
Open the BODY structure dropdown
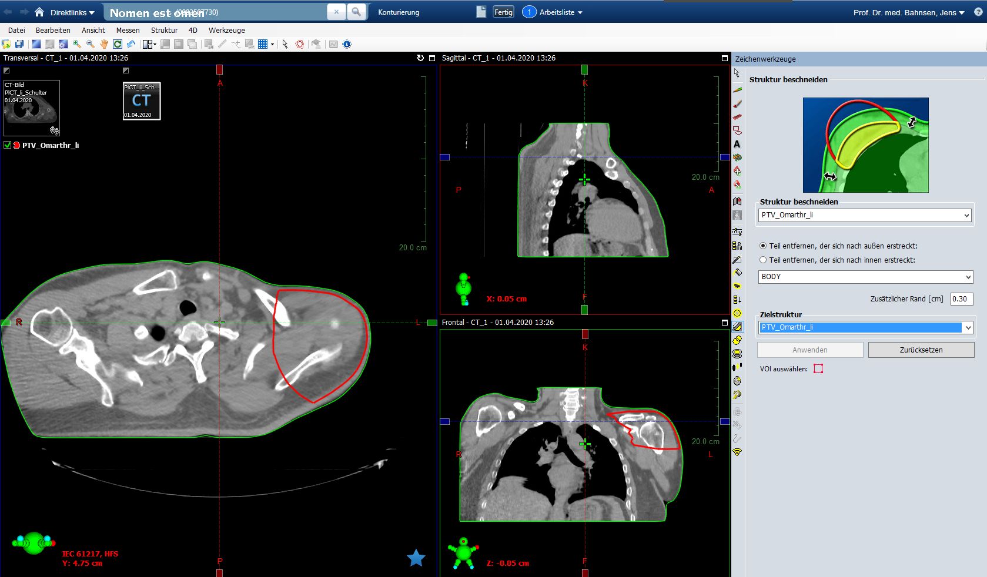coord(865,277)
